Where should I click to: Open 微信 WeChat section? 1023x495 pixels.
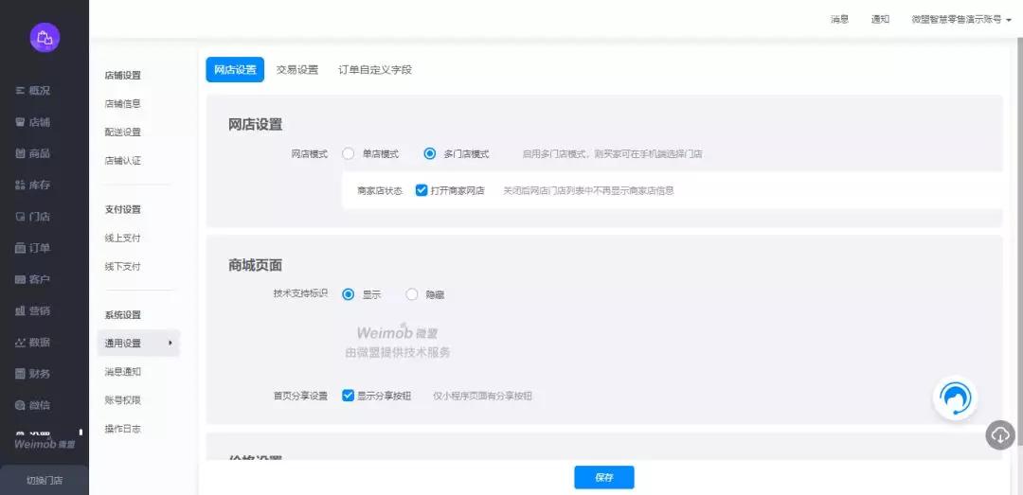(x=32, y=405)
